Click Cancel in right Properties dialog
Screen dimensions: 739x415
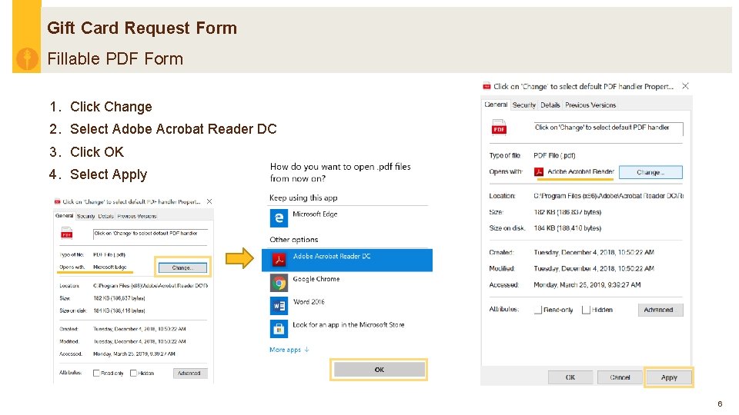(620, 377)
